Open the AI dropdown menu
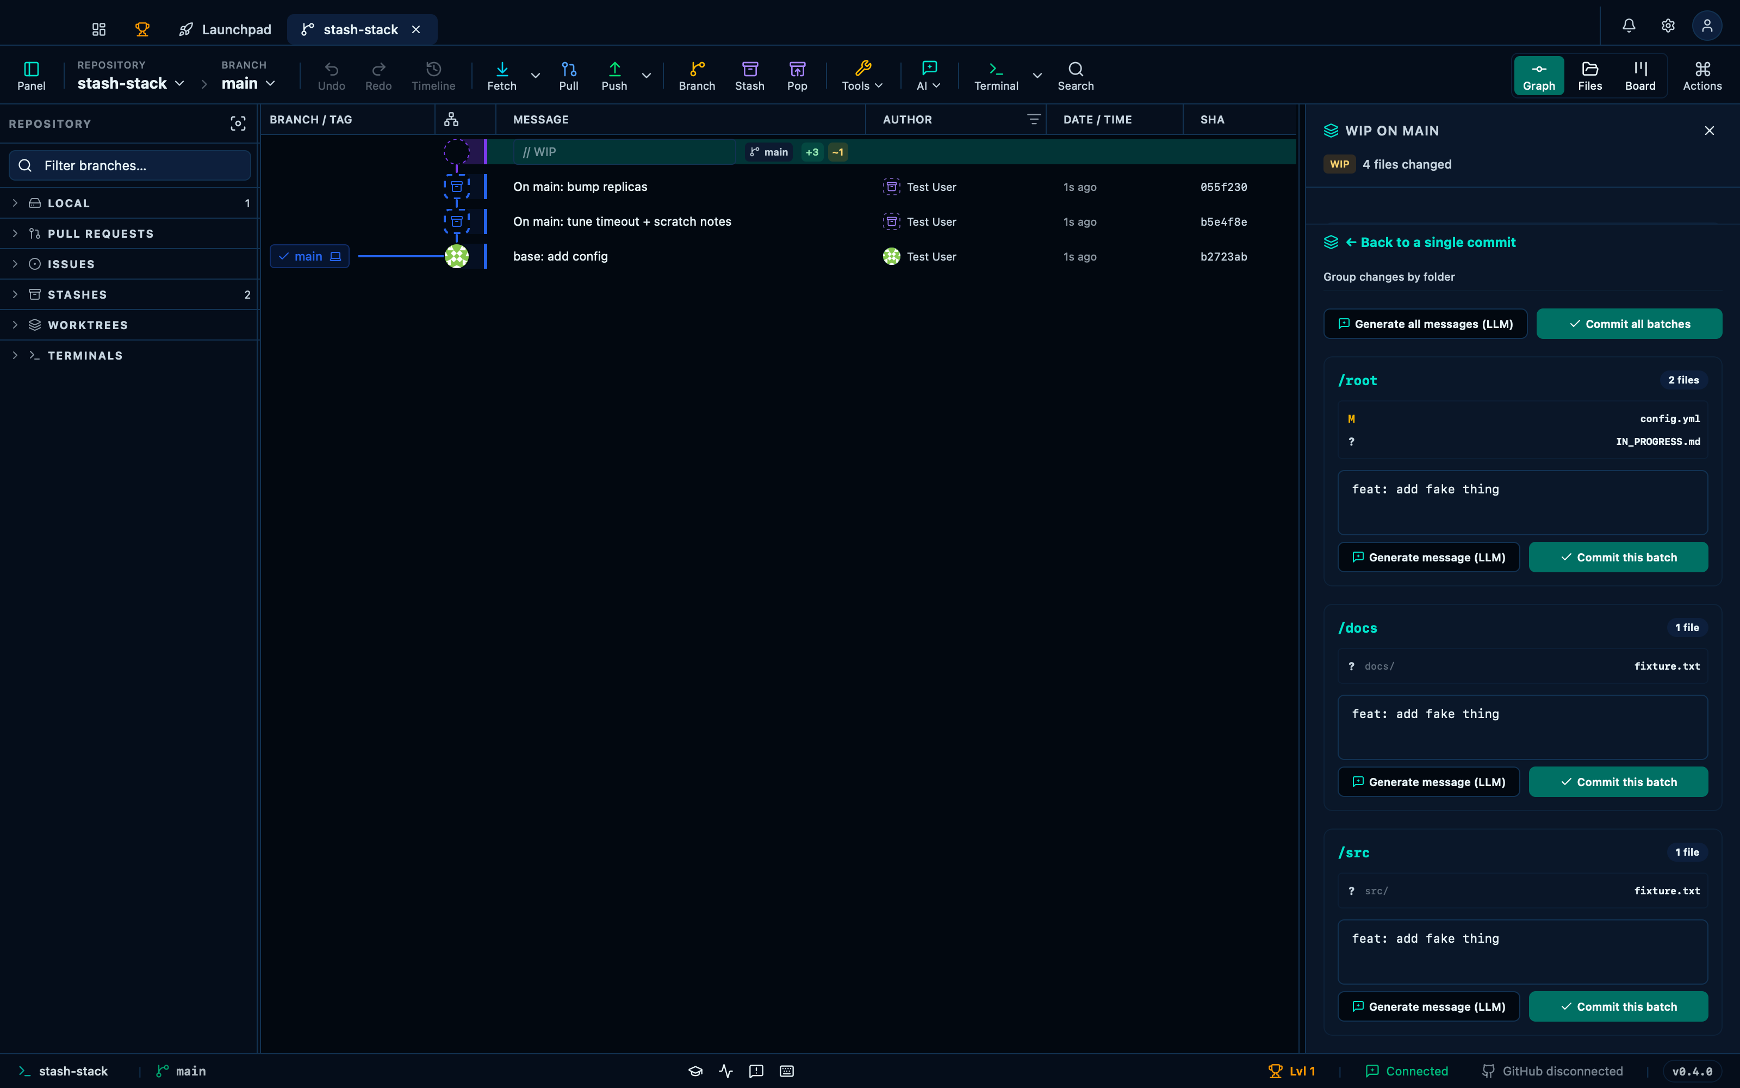Screen dimensions: 1740x1088 (929, 76)
